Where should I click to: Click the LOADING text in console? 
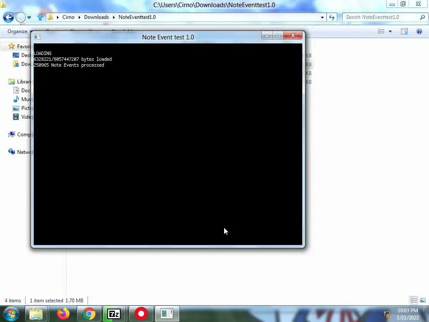[x=42, y=53]
